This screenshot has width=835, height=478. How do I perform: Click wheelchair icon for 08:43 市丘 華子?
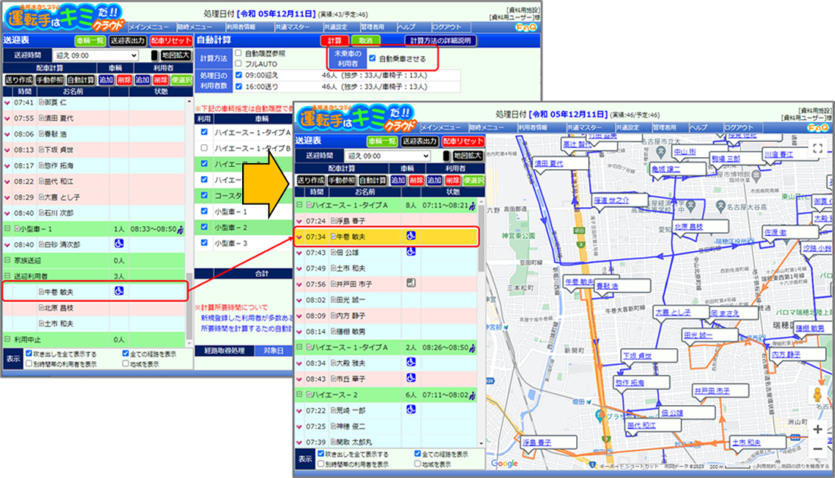click(411, 378)
